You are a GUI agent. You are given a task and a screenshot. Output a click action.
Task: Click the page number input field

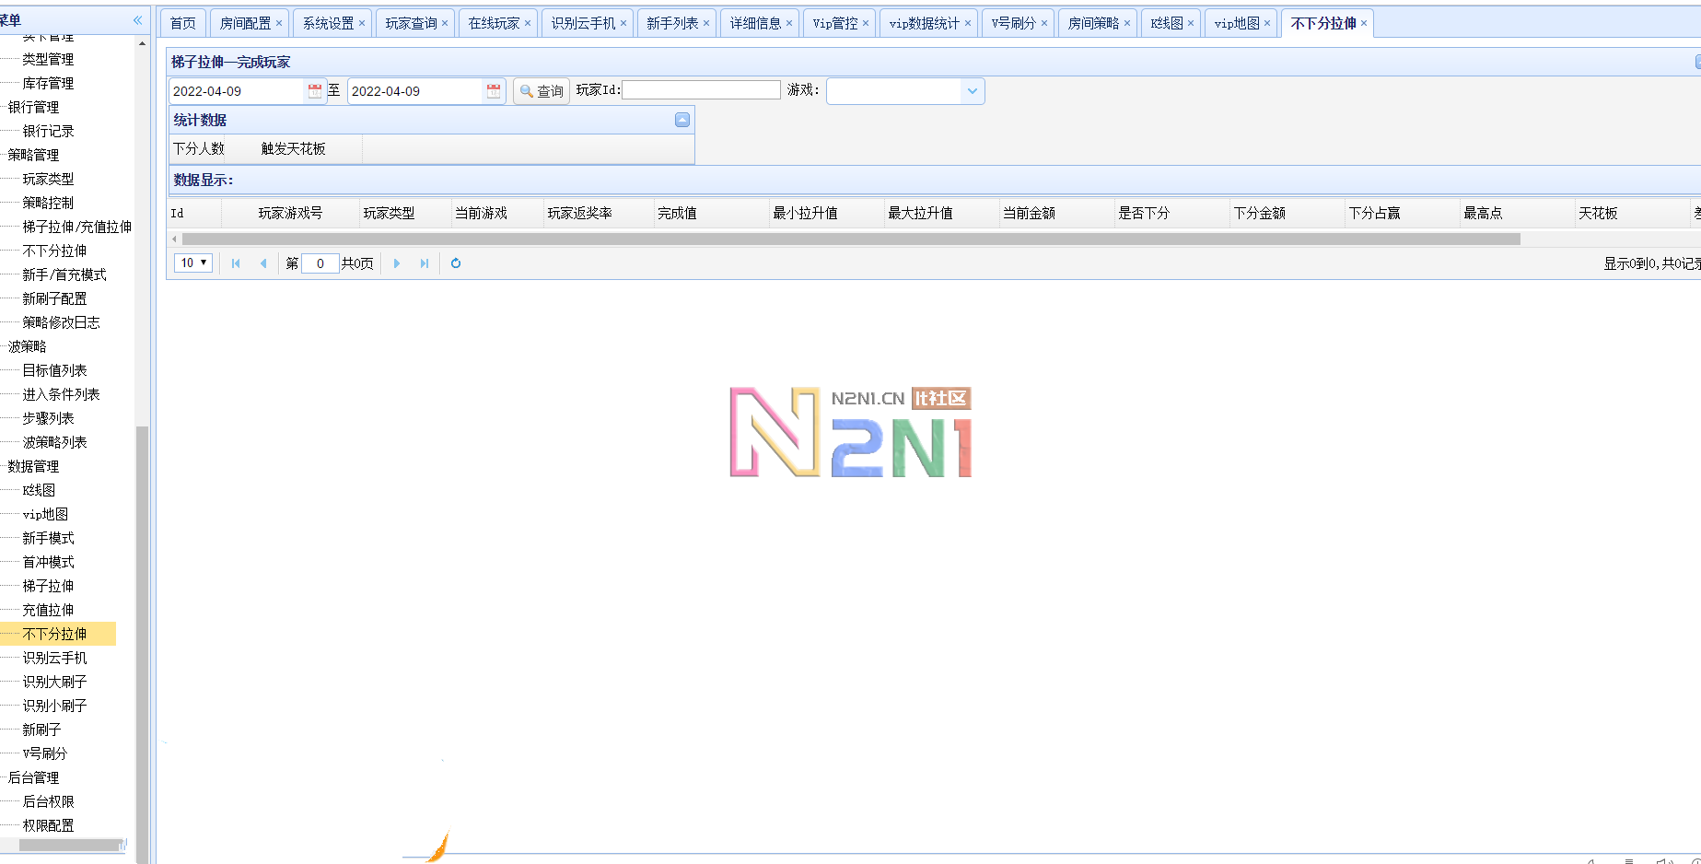(320, 263)
